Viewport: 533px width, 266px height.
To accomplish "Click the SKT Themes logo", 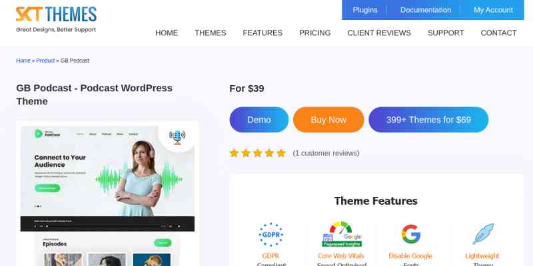I will click(x=56, y=19).
